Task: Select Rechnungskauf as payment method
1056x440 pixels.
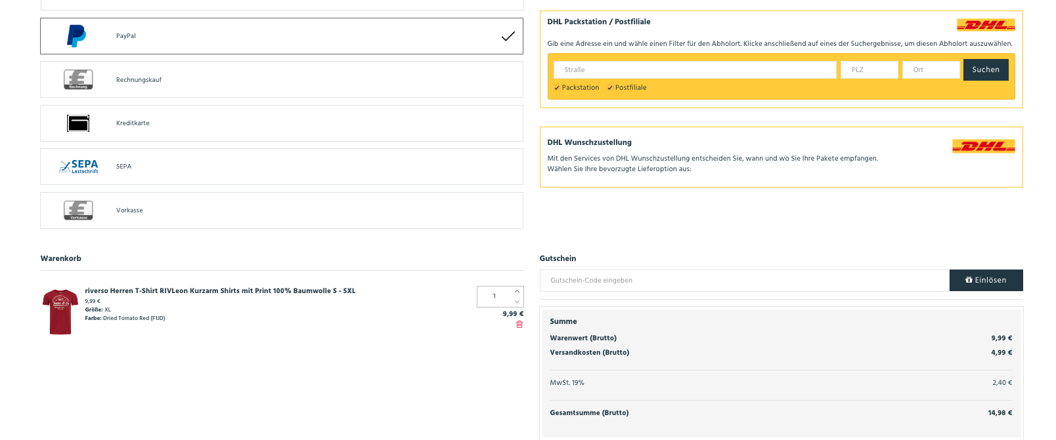Action: click(x=282, y=79)
